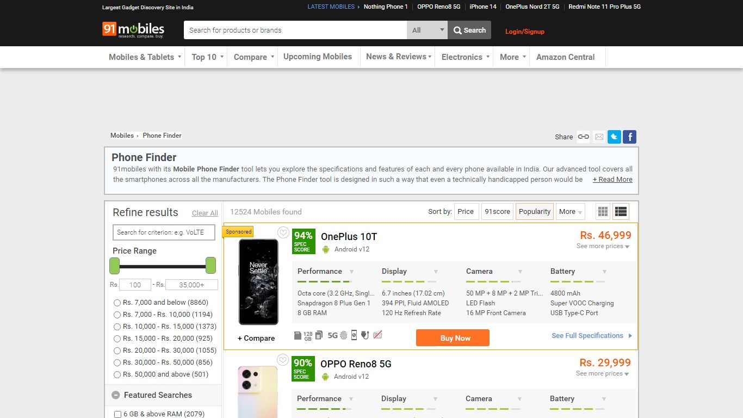Click the 91mobiles logo
This screenshot has width=743, height=418.
(133, 29)
